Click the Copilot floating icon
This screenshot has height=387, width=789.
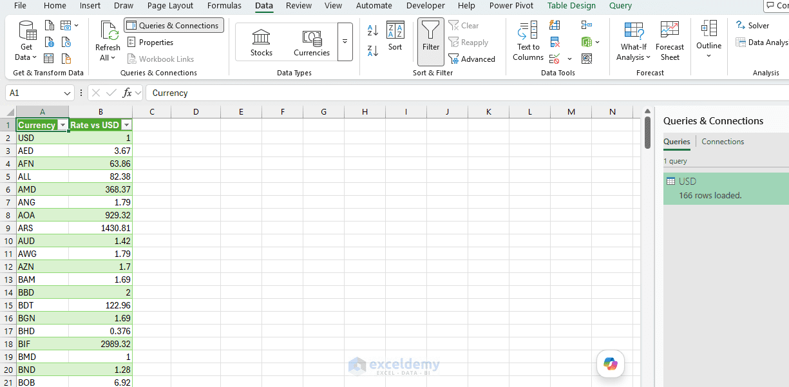point(610,364)
